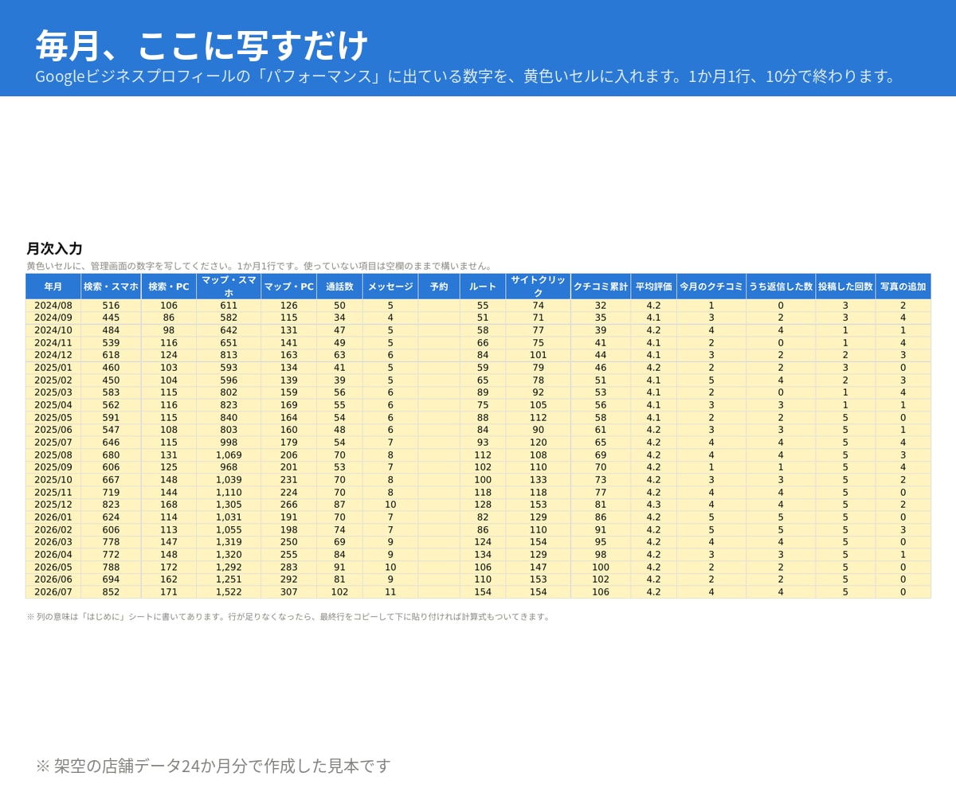Select the 検索・スマホ column header
The height and width of the screenshot is (788, 956).
click(x=111, y=287)
